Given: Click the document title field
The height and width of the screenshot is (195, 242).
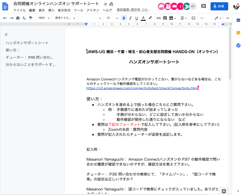Looking at the screenshot, I should 56,4.
